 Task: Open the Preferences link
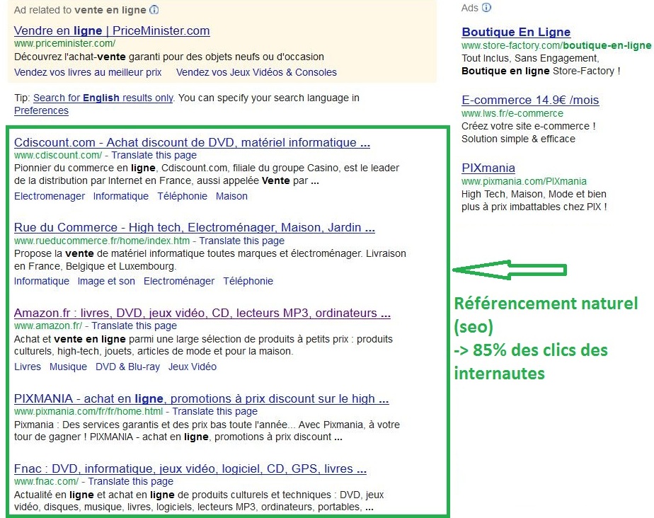(41, 110)
